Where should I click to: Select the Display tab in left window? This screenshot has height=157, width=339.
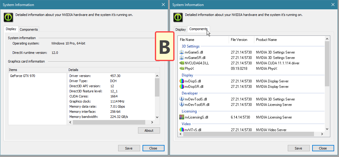point(11,29)
